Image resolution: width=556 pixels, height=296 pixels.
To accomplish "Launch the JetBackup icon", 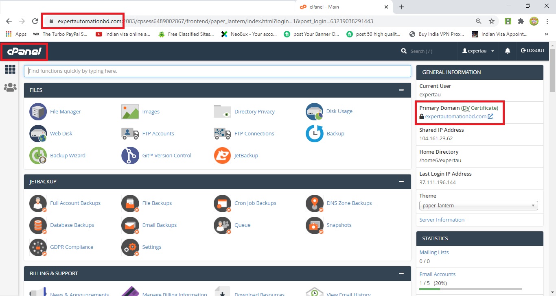I will pos(222,155).
